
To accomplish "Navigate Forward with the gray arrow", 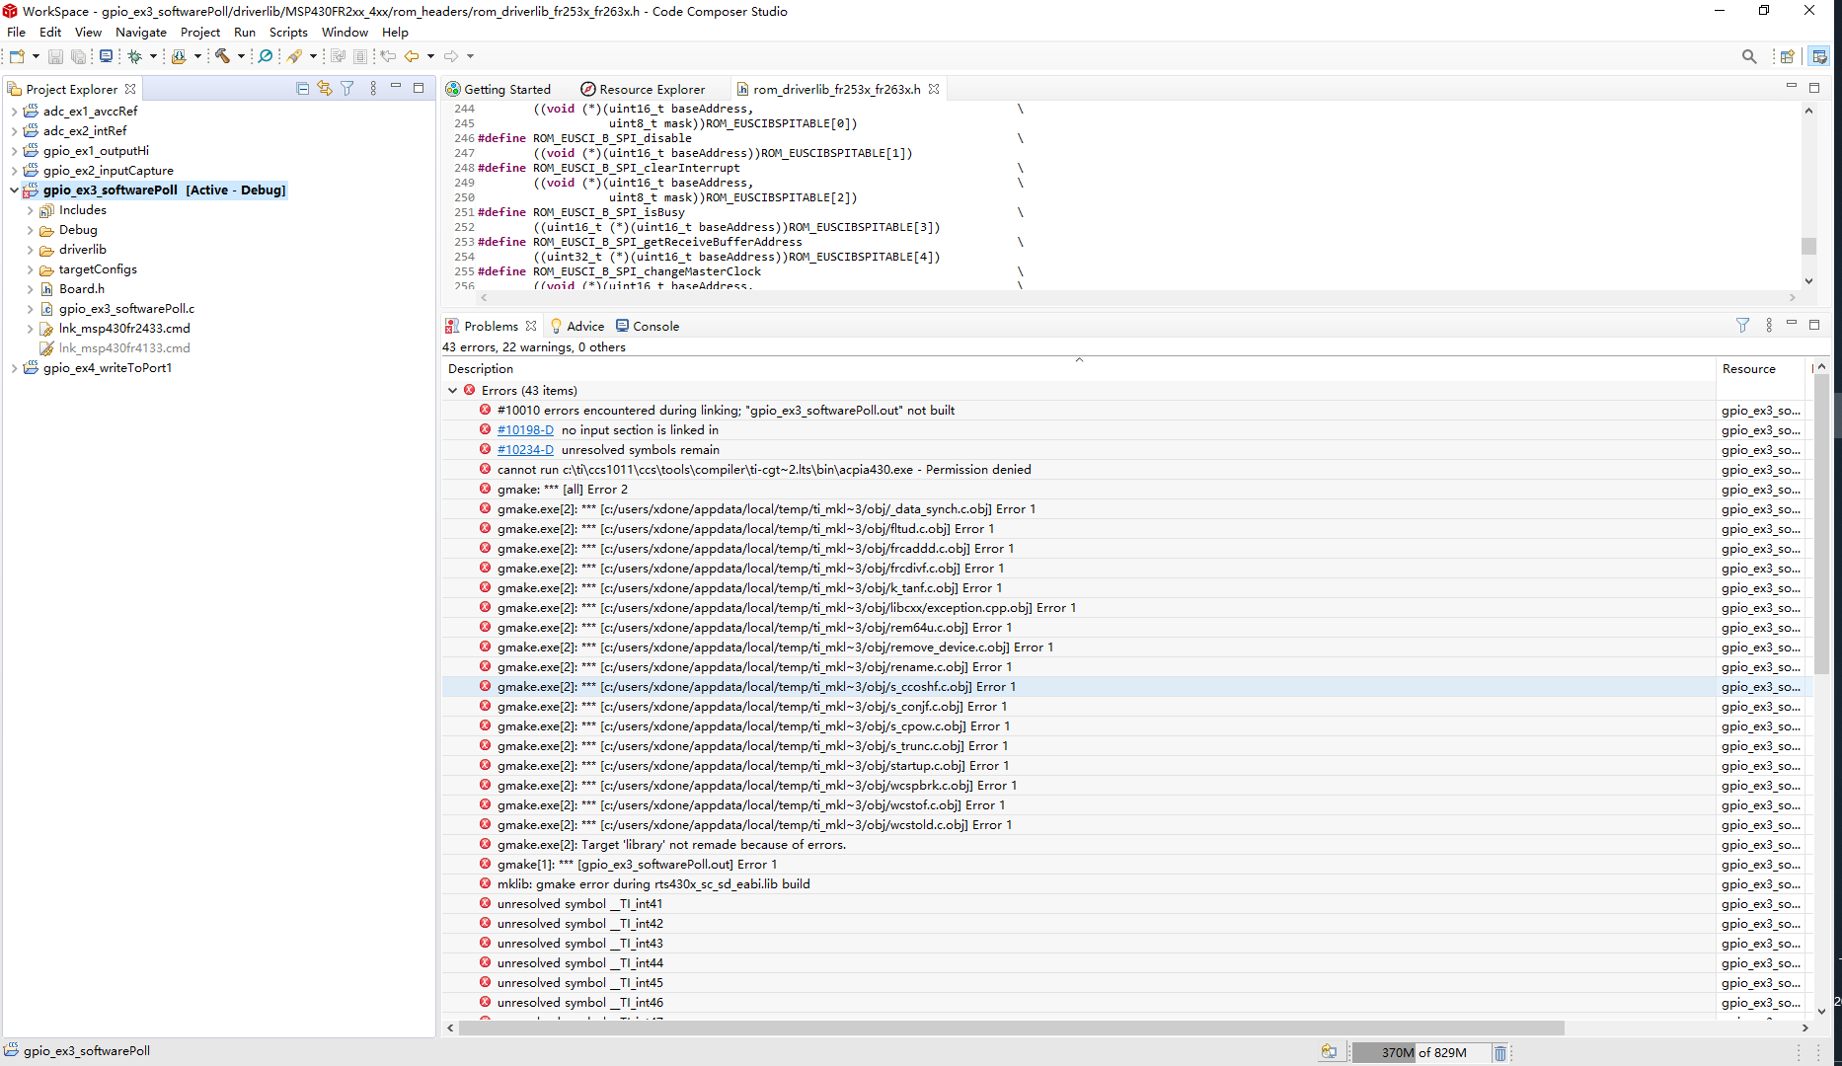I will 451,56.
